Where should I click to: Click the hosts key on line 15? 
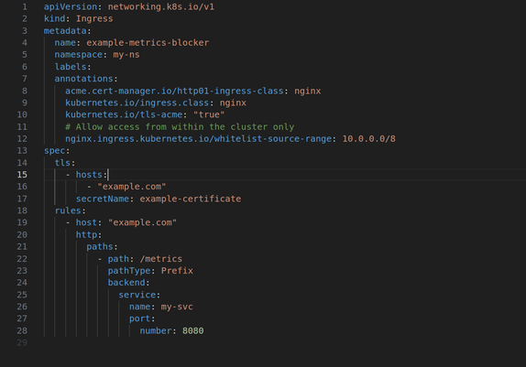[89, 175]
